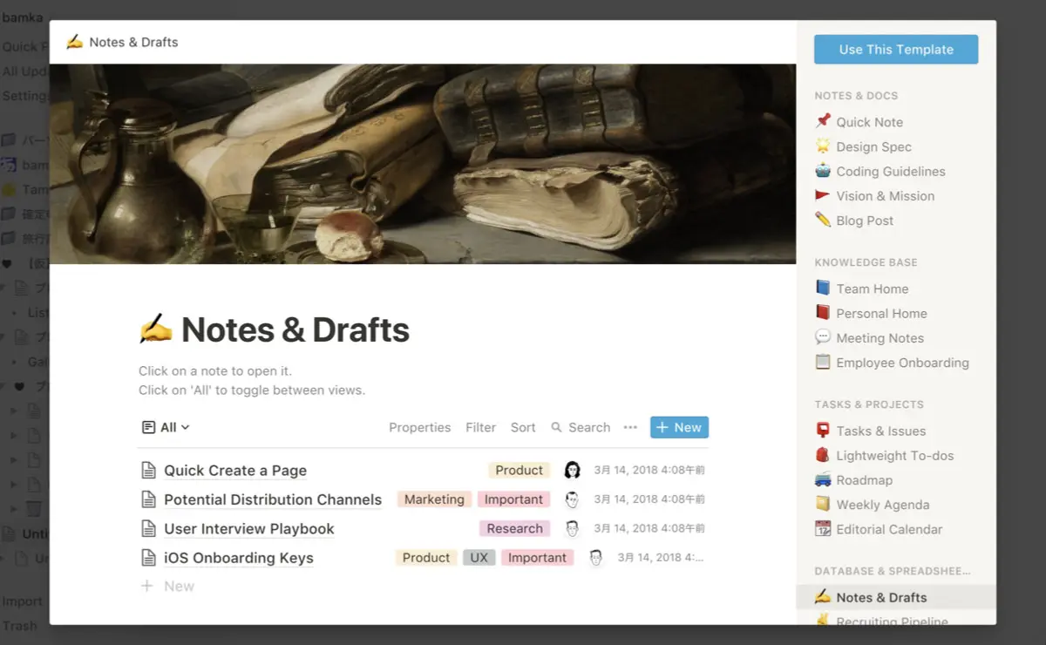
Task: Click the pencil icon beside Blog Post
Action: 823,220
